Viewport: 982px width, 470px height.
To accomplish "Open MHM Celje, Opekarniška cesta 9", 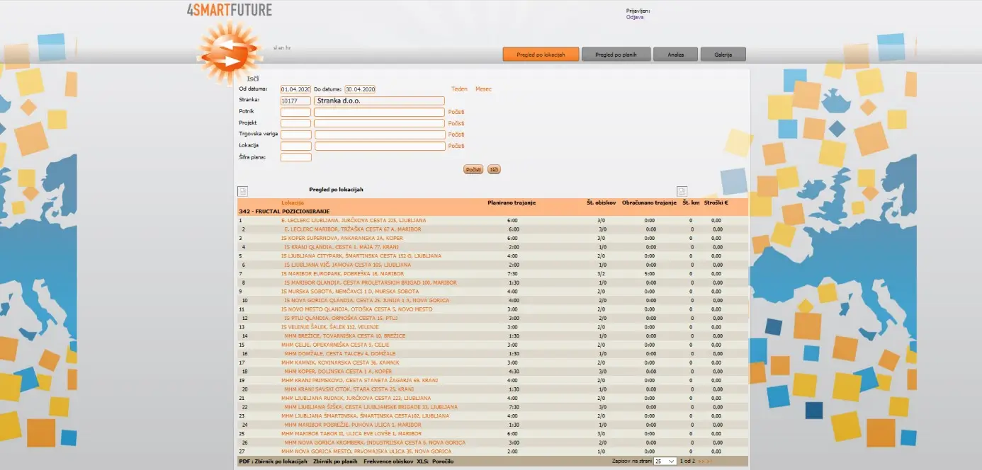I will 334,345.
